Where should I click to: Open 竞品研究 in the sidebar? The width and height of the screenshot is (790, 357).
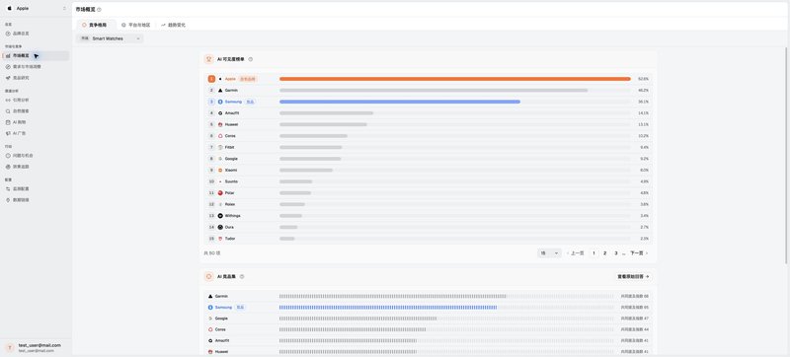click(36, 78)
